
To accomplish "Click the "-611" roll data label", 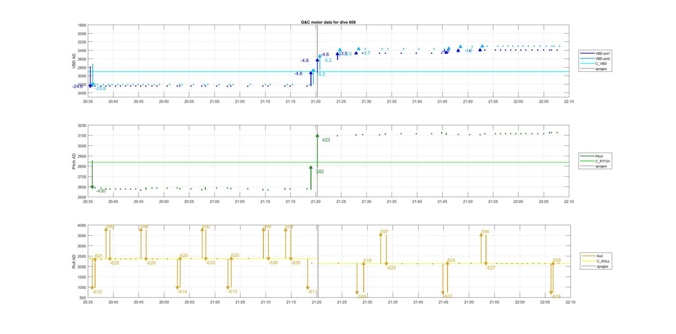I will 312,292.
